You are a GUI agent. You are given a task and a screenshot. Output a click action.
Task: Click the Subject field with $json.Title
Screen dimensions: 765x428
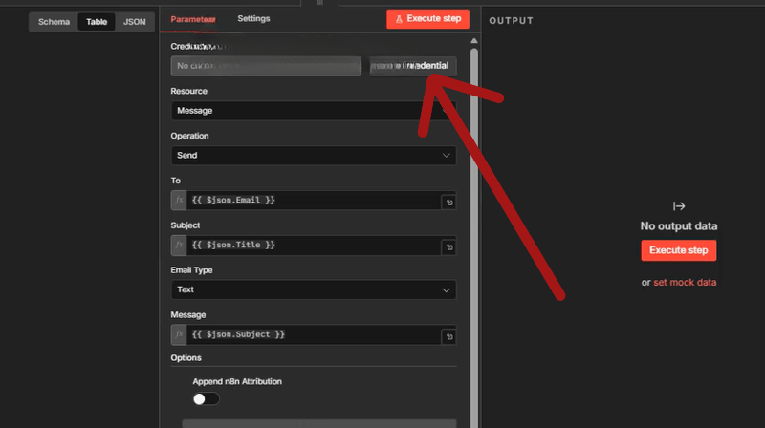pos(314,246)
